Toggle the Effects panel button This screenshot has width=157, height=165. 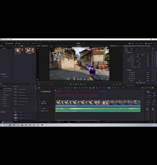coord(18,43)
